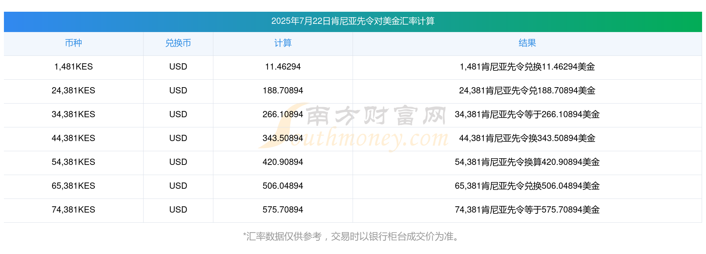Viewport: 706px width, 254px height.
Task: Click result 1,481肯尼亚先令兑换11.46294美金
Action: click(x=527, y=67)
